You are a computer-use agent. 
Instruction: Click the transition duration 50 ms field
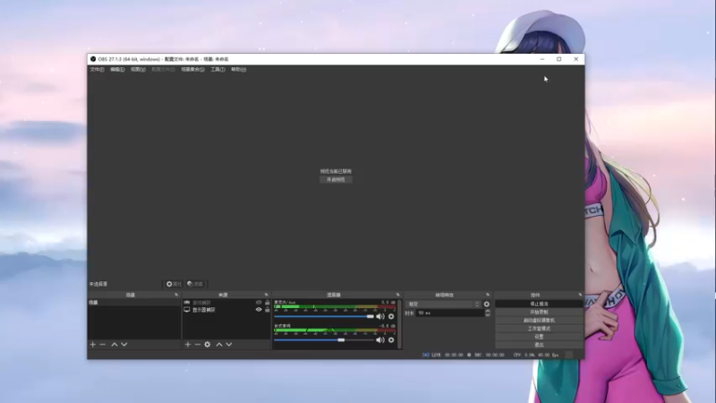click(450, 313)
